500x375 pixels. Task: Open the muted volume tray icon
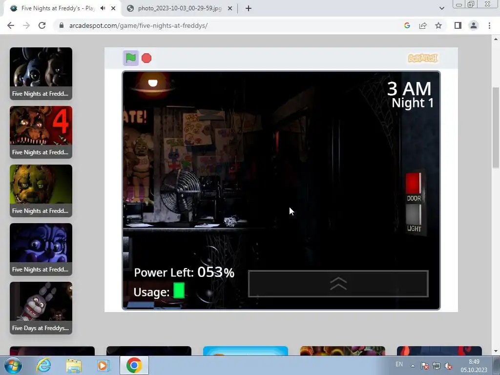tap(448, 366)
